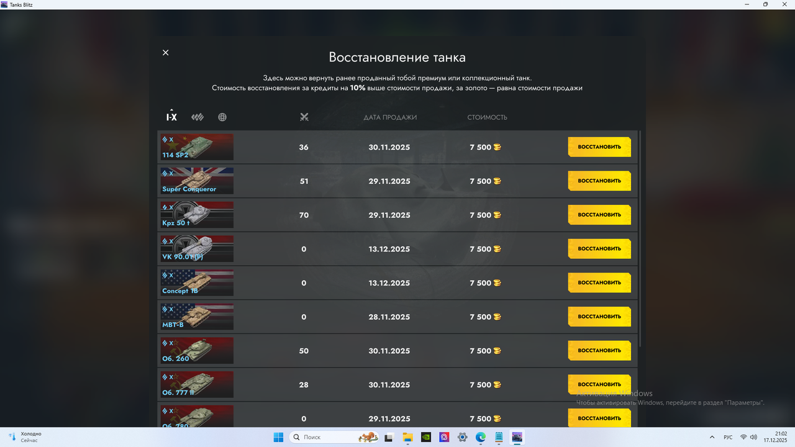Image resolution: width=795 pixels, height=447 pixels.
Task: Open Windows Settings gear on taskbar
Action: click(462, 437)
